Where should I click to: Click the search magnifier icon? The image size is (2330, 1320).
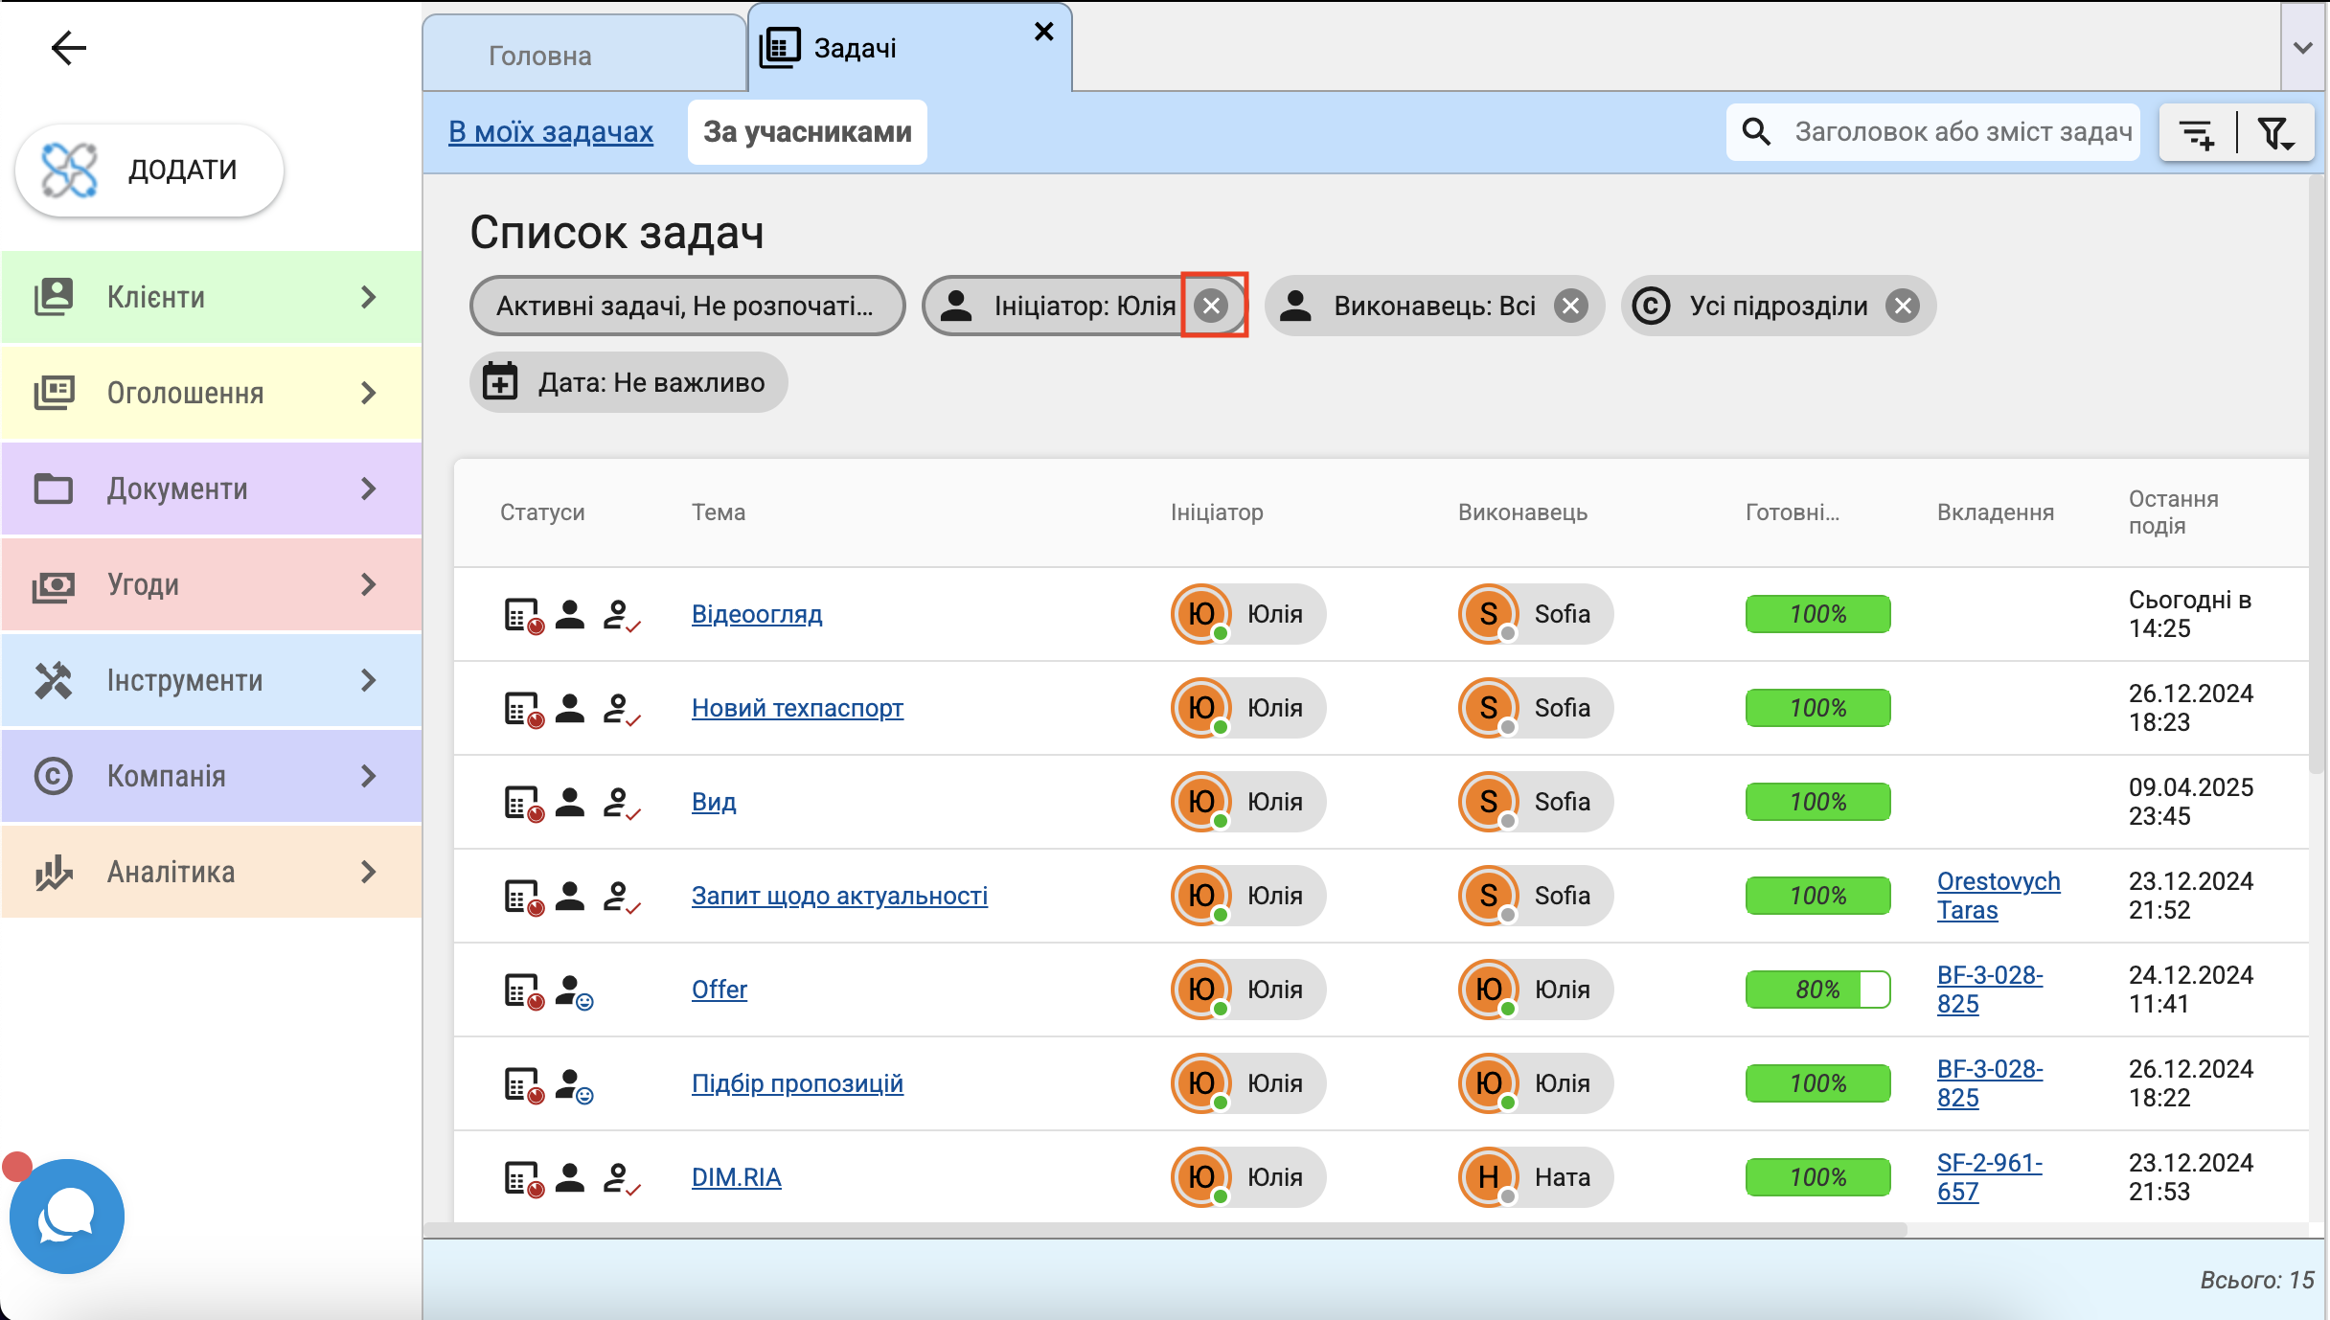point(1756,131)
